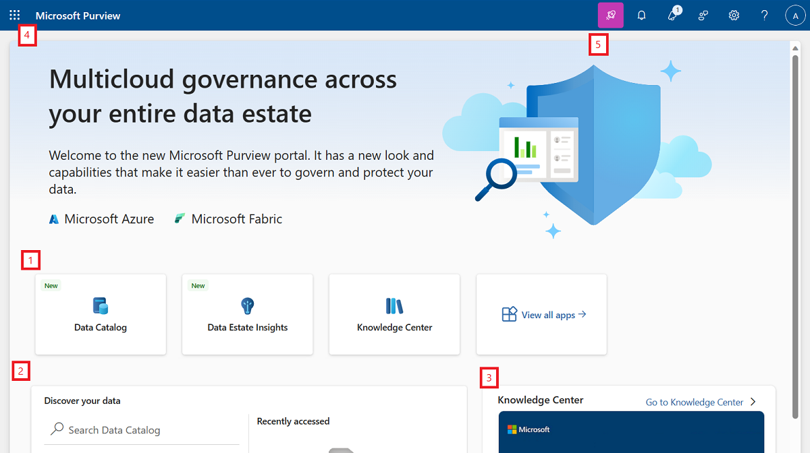Click the Search Data Catalog field
Viewport: 810px width, 453px height.
148,430
